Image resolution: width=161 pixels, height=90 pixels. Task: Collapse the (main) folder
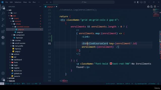[x=10, y=18]
